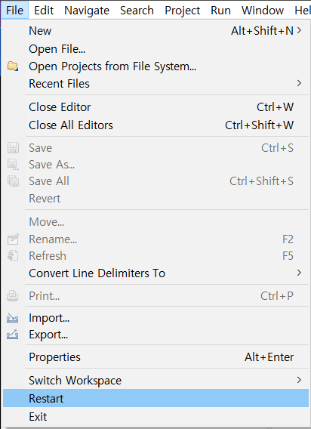Click the Import icon with arrow
This screenshot has width=311, height=429.
[x=13, y=318]
